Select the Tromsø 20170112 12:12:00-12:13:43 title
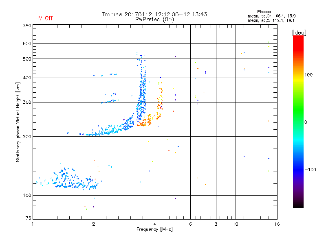This screenshot has height=244, width=326. click(x=154, y=14)
